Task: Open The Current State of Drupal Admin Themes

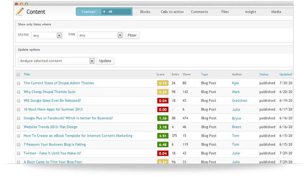Action: 59,83
